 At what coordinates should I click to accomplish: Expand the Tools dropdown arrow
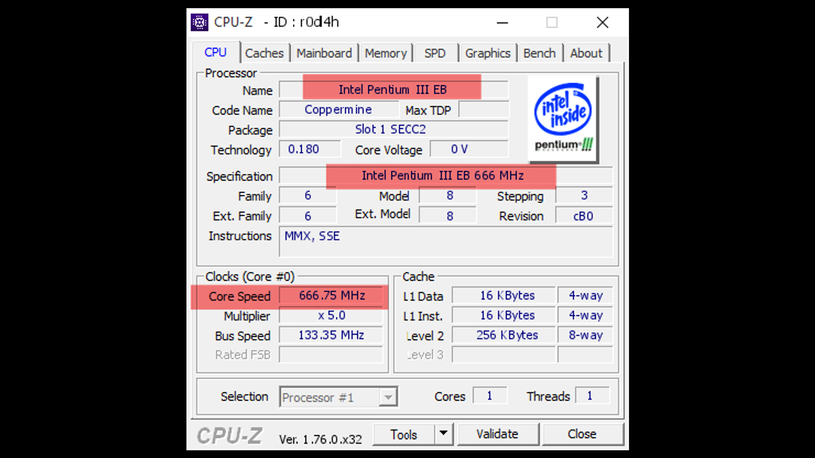coord(444,434)
